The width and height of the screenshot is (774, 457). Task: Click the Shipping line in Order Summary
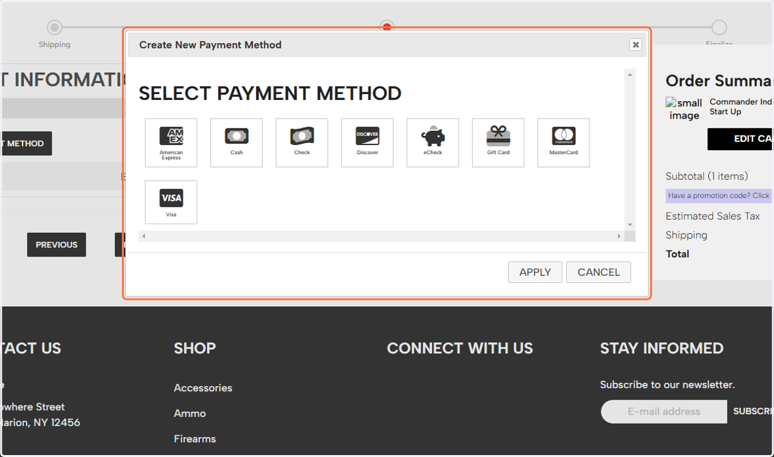tap(686, 235)
